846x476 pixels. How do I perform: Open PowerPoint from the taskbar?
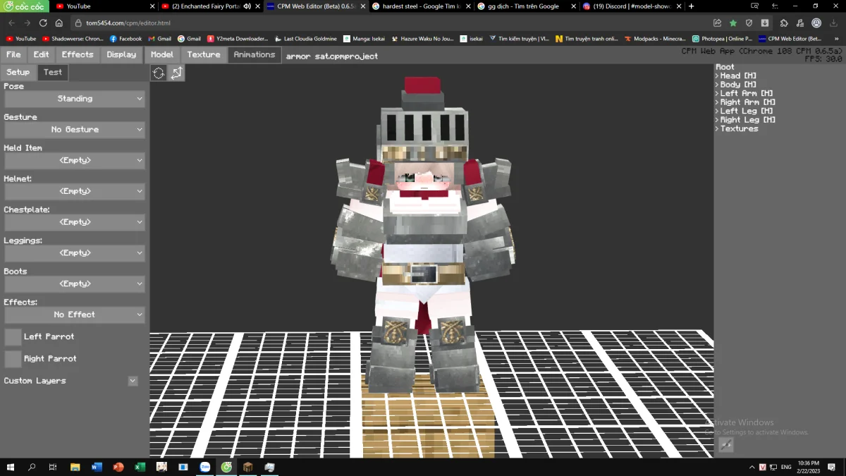pos(118,467)
